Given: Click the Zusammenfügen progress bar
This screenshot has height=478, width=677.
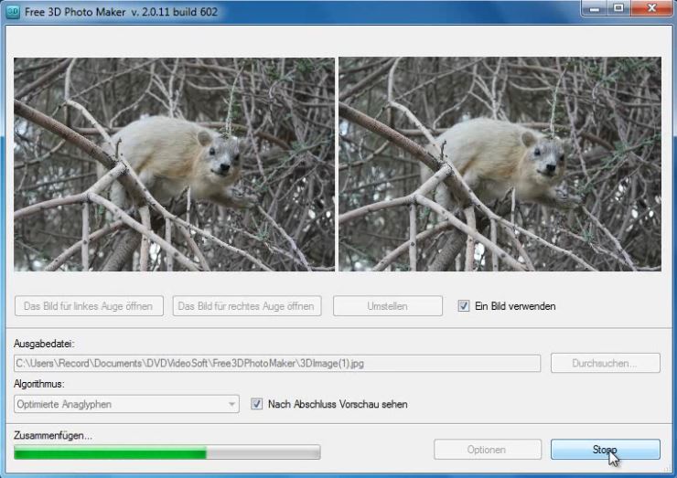Looking at the screenshot, I should tap(167, 452).
